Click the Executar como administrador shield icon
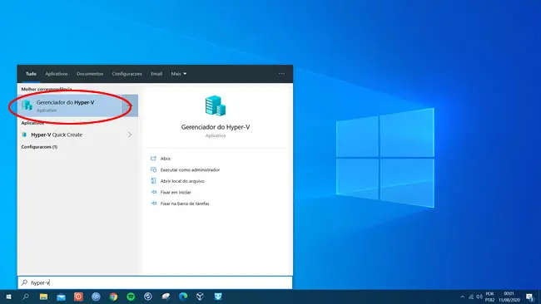541x304 pixels. [x=153, y=169]
